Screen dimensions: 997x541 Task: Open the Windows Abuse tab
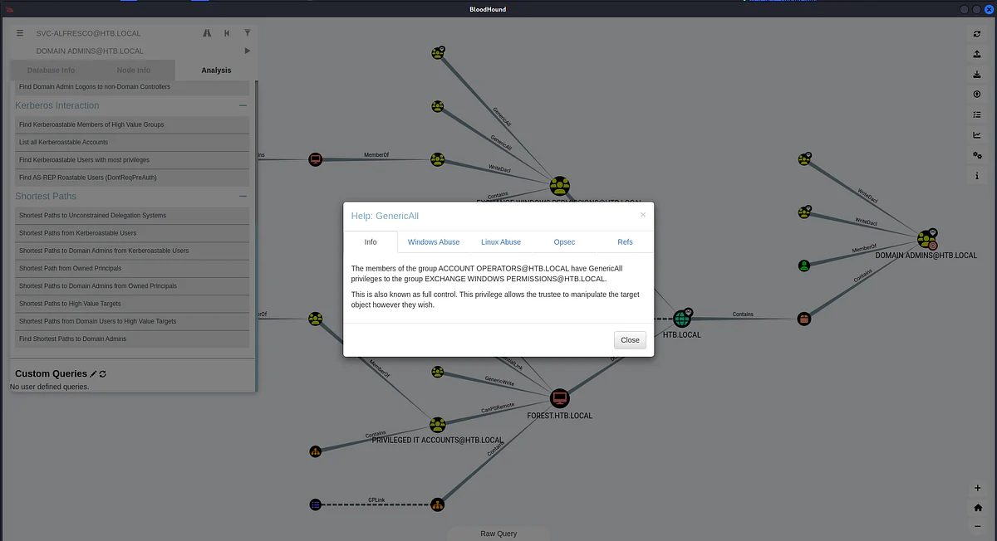pyautogui.click(x=434, y=242)
